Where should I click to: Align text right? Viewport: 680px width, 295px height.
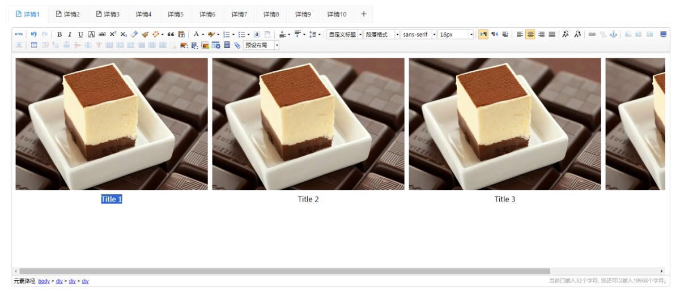tap(541, 35)
